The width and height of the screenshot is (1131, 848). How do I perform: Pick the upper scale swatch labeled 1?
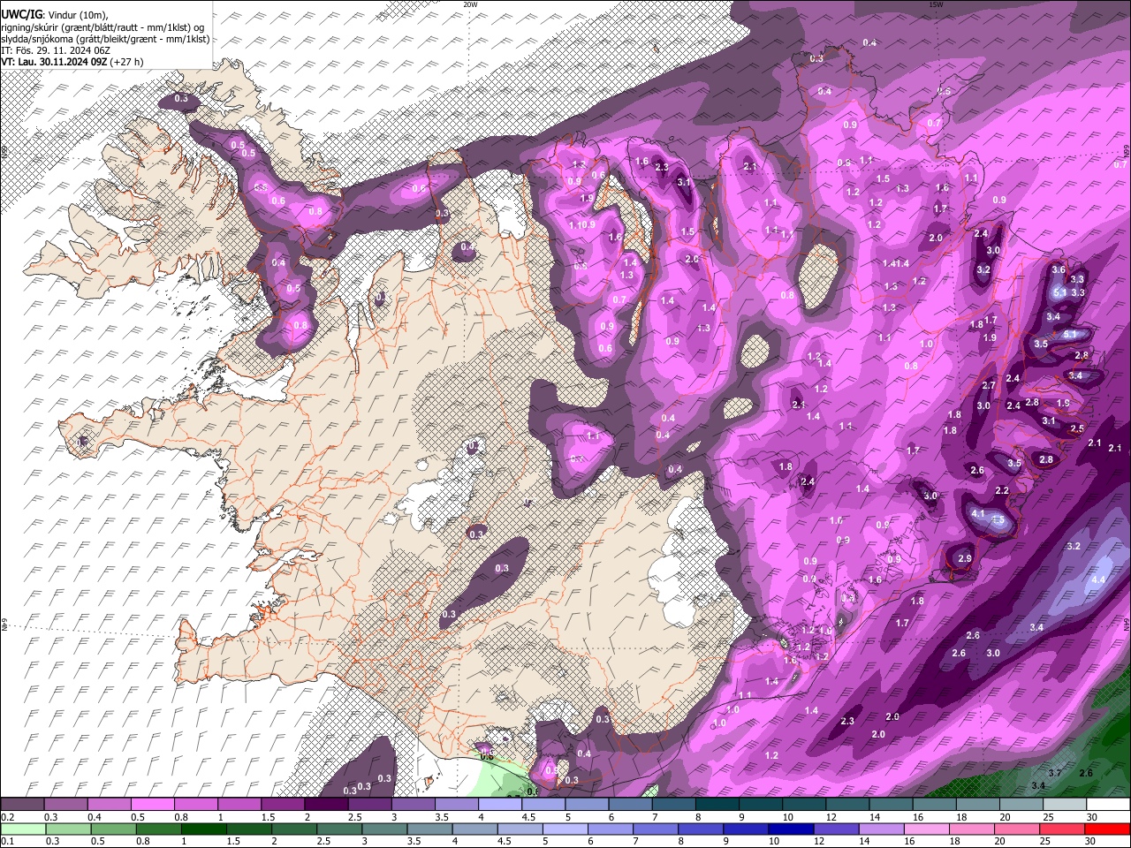tap(239, 805)
